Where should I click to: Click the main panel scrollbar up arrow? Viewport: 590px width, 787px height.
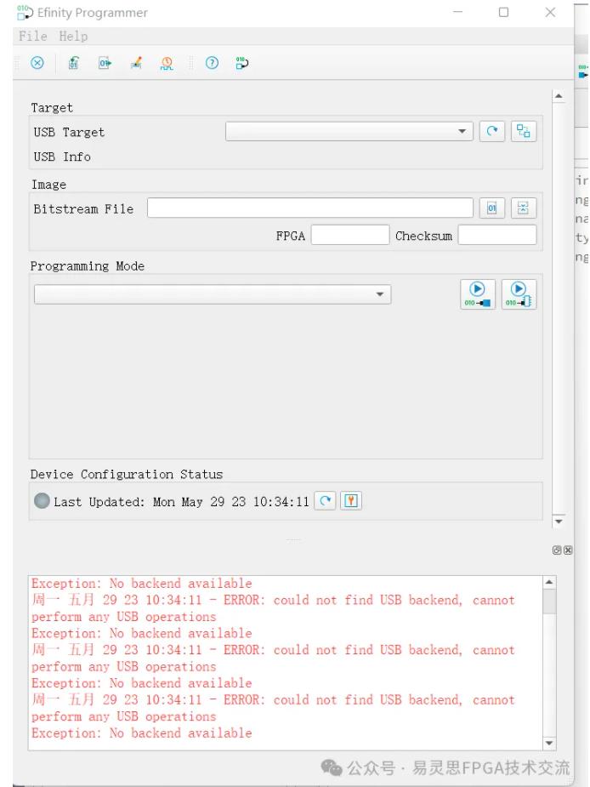(x=559, y=95)
